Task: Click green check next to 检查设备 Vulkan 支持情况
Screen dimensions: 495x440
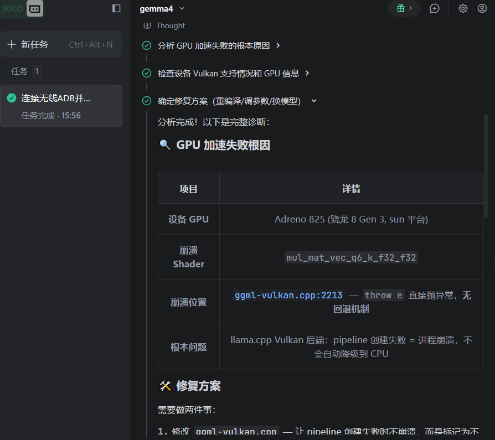Action: pyautogui.click(x=147, y=73)
